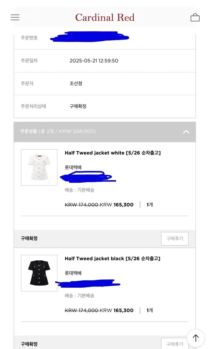Viewport: 210px width, 349px height.
Task: Select the orderer name 조선정
Action: pos(76,83)
